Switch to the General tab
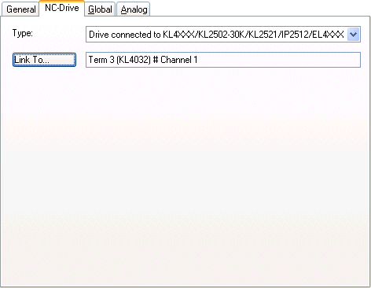Screen dimensions: 371x288 point(20,9)
